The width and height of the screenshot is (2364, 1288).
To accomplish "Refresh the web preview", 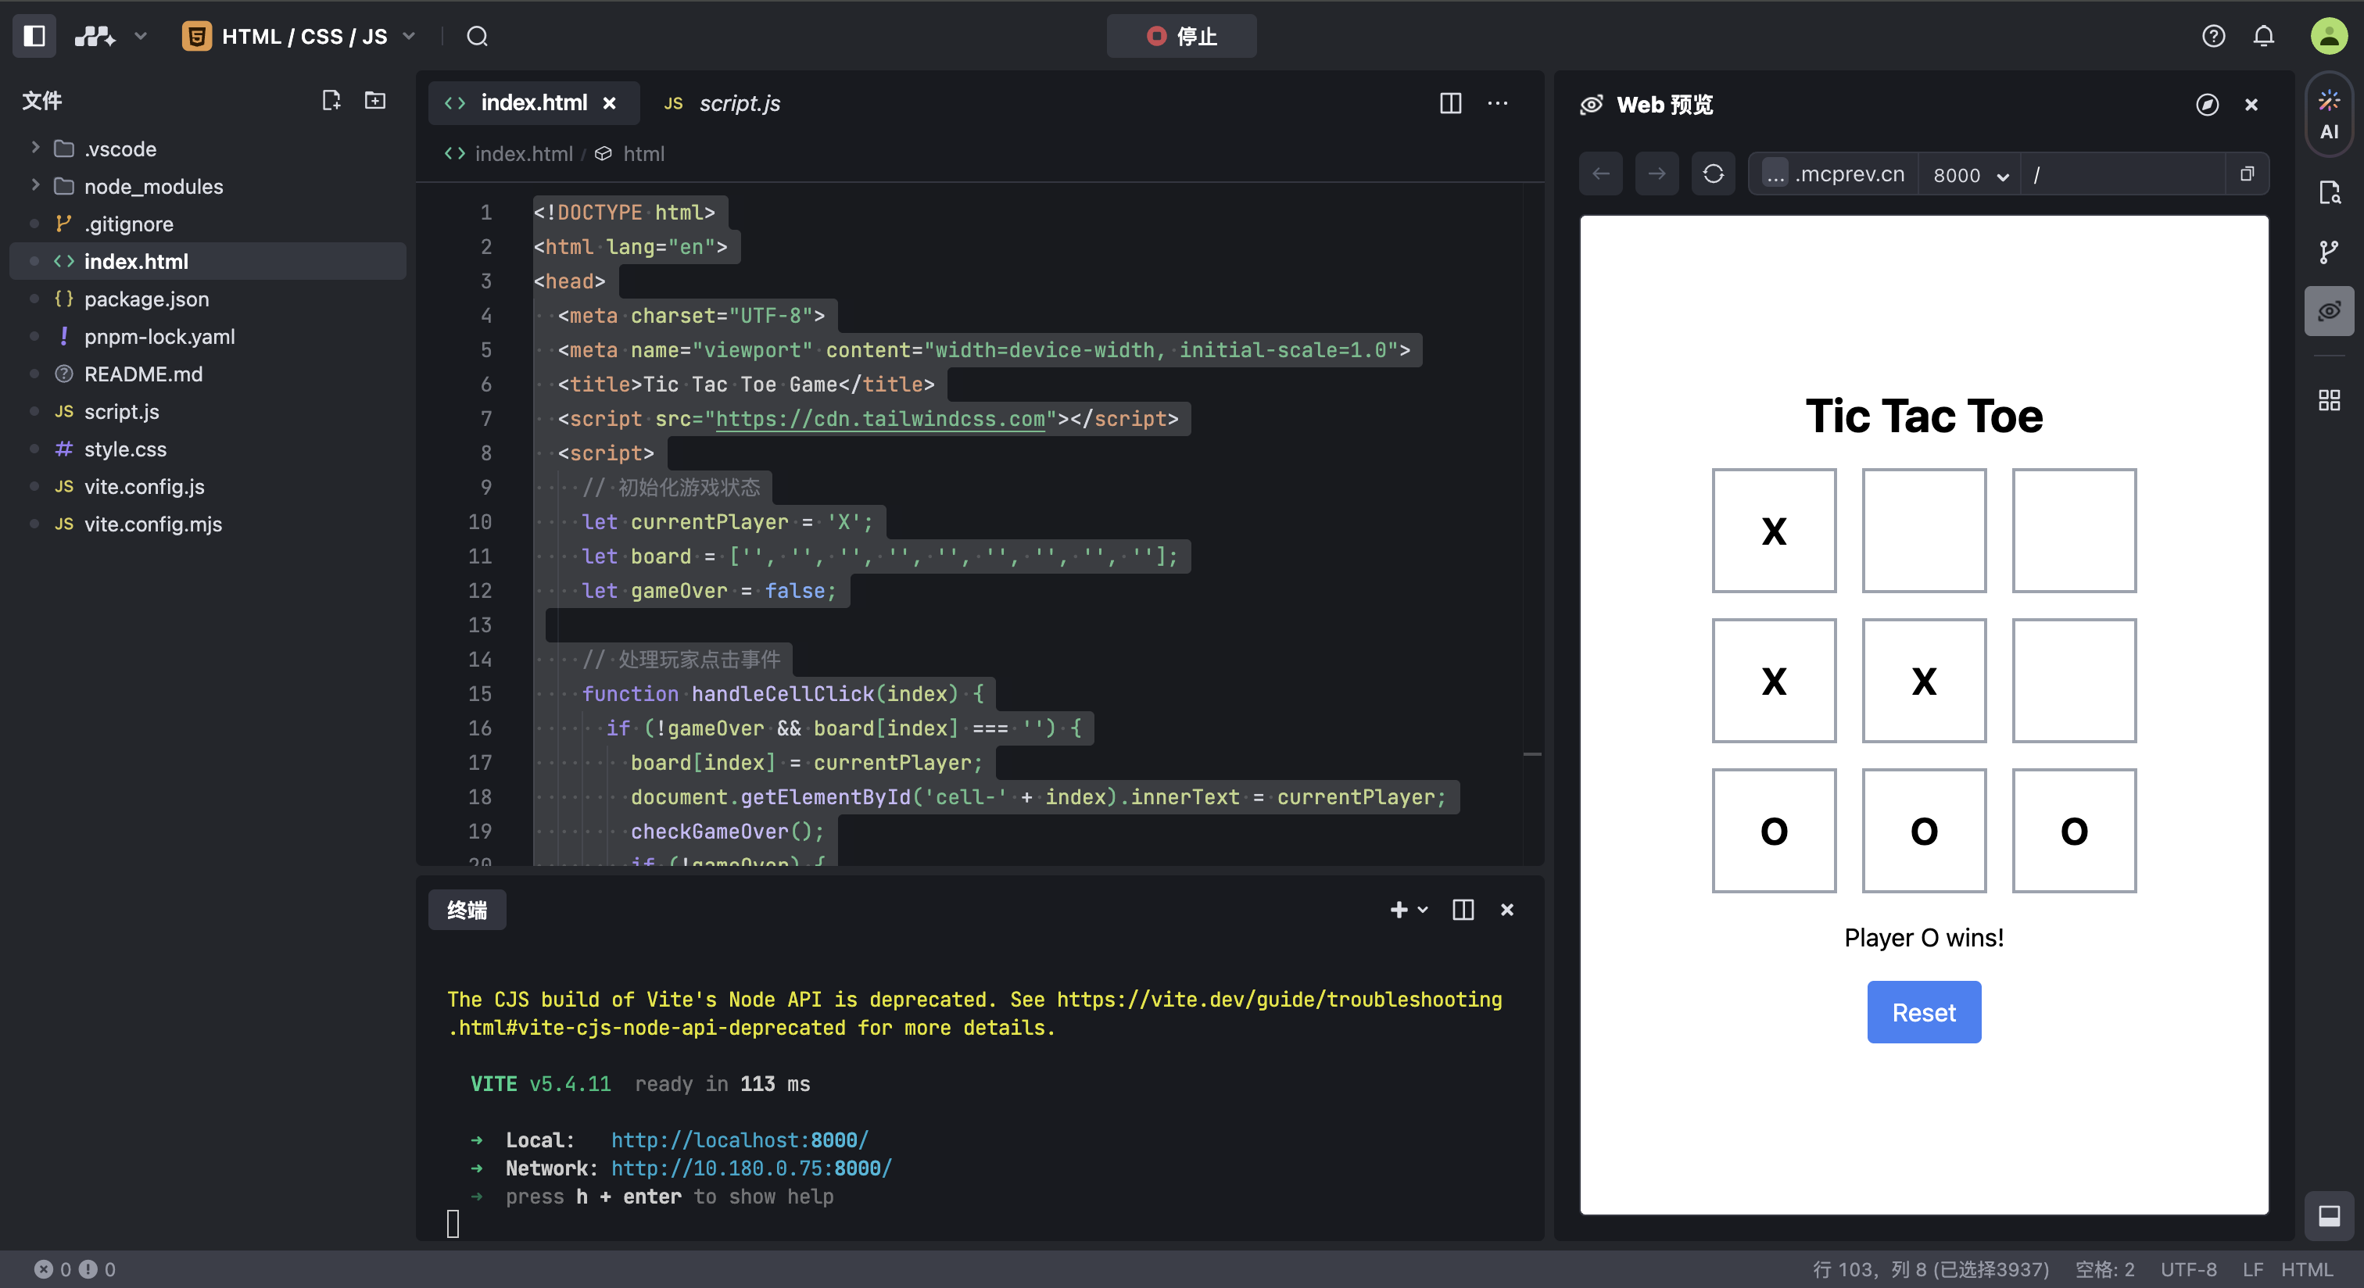I will point(1713,174).
